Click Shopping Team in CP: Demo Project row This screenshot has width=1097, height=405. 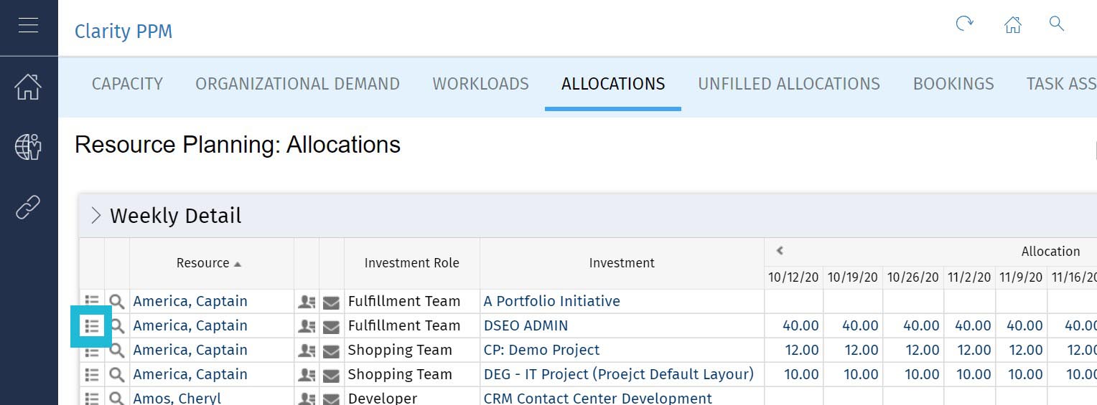[x=400, y=350]
